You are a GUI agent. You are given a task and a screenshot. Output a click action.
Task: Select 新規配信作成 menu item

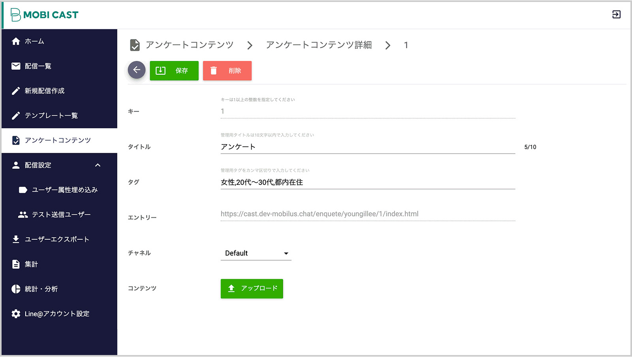pyautogui.click(x=59, y=91)
